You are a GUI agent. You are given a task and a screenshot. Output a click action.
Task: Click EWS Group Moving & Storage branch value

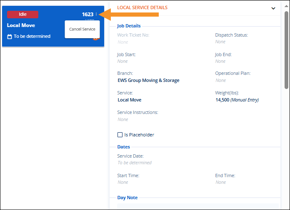click(x=148, y=80)
